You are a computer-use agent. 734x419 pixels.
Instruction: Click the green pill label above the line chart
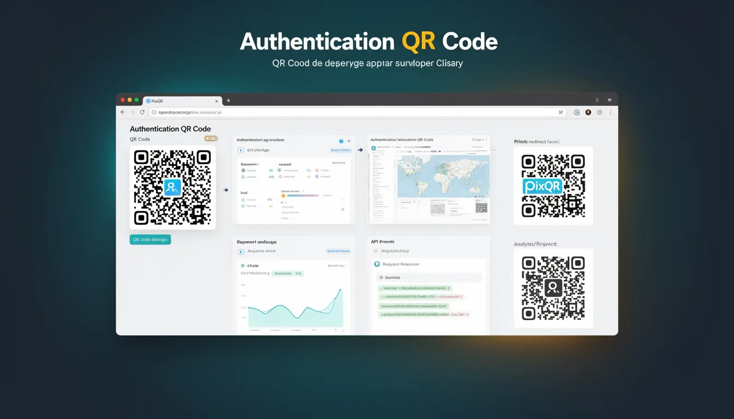[x=288, y=273]
